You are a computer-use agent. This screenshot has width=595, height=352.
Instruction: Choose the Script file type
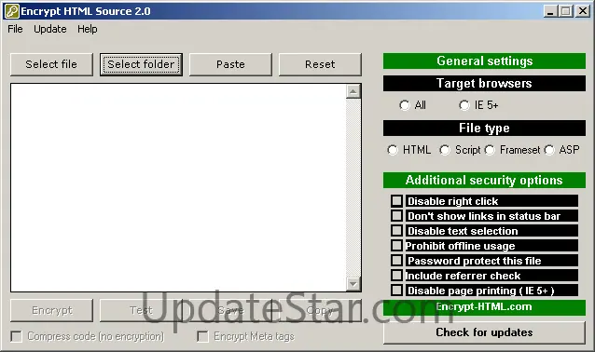[x=445, y=150]
